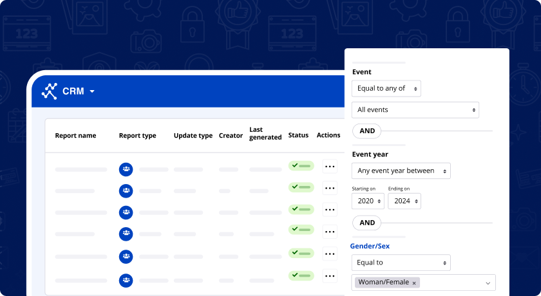Open the CRM dropdown arrow menu

92,91
